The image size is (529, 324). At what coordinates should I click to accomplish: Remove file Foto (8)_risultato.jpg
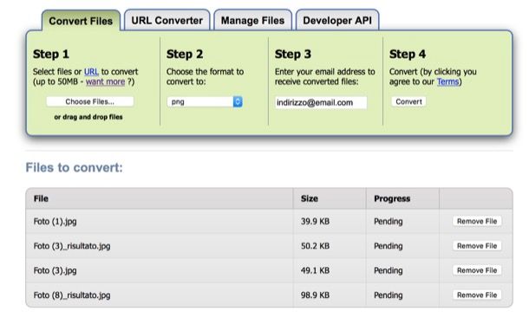tap(477, 295)
